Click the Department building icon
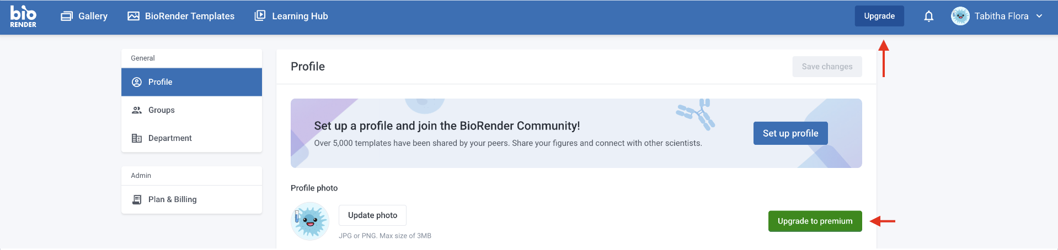 (137, 138)
